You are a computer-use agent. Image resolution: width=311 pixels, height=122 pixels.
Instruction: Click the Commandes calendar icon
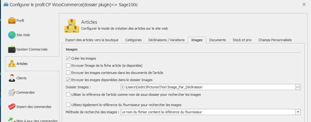click(12, 92)
